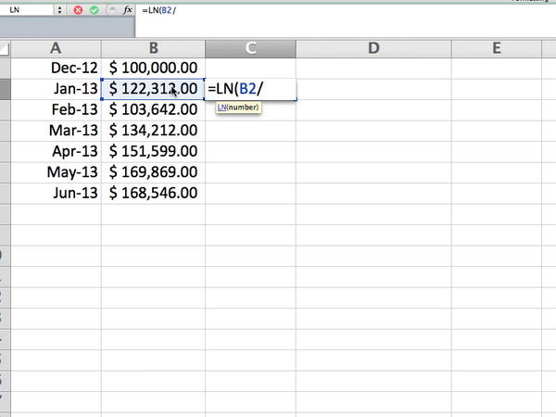This screenshot has height=417, width=556.
Task: Click the Name Box showing LN
Action: point(27,10)
